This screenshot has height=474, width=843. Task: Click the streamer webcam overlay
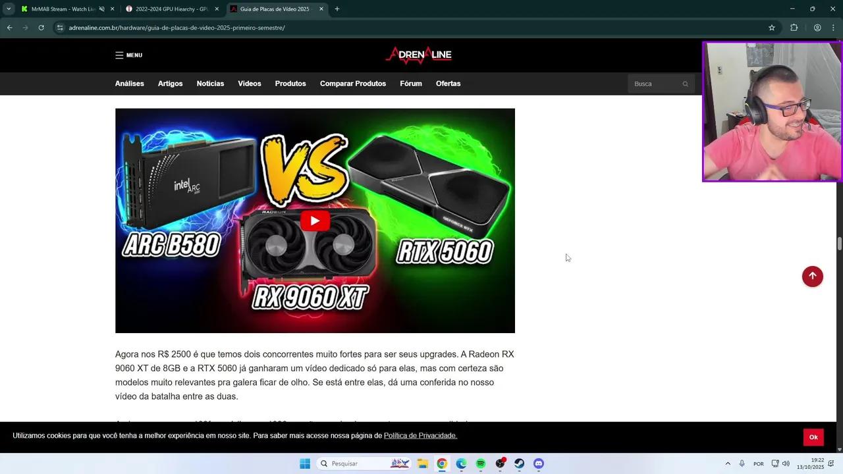[772, 111]
